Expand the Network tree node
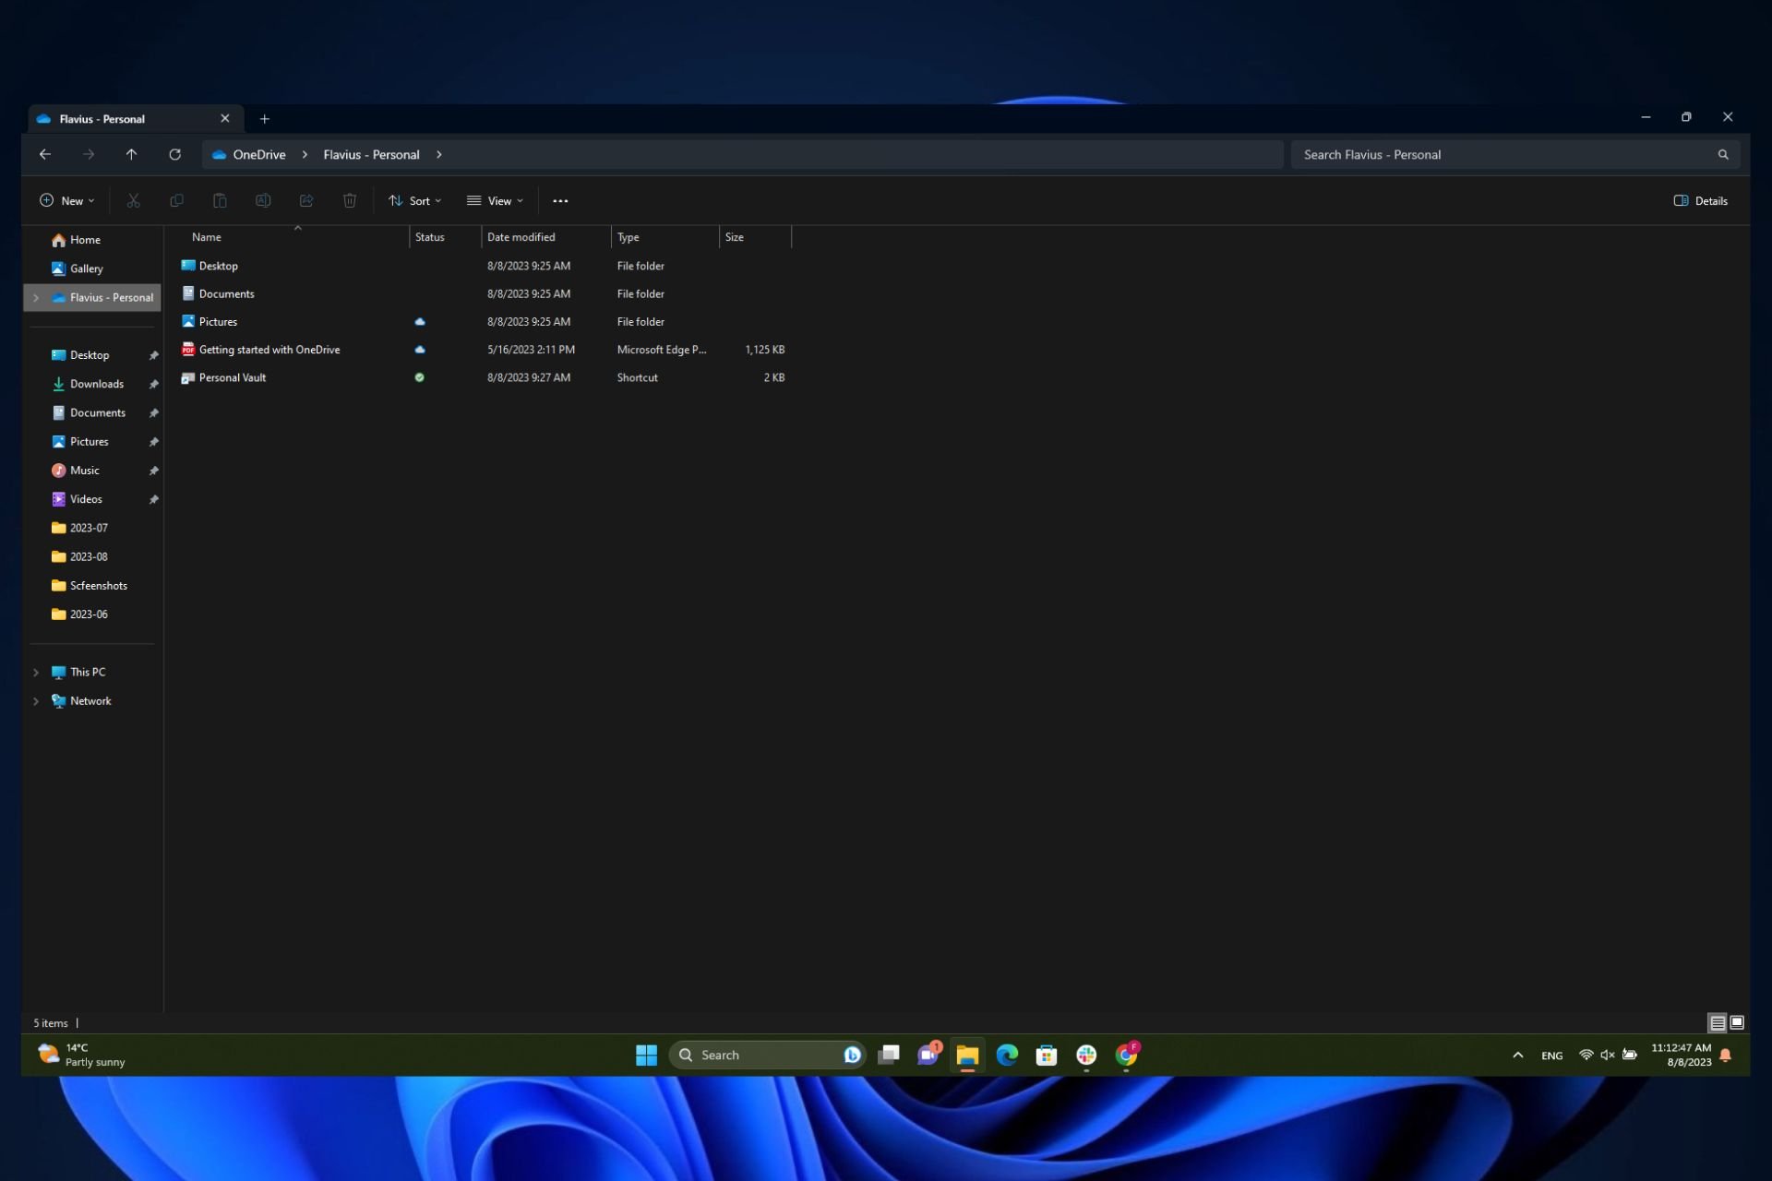Screen dimensions: 1772x1181 [x=36, y=701]
